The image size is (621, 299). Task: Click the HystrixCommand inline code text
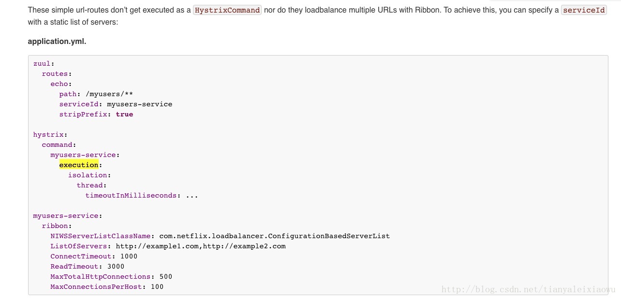227,10
